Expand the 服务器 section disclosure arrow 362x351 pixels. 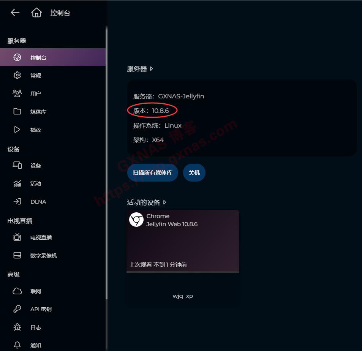152,69
